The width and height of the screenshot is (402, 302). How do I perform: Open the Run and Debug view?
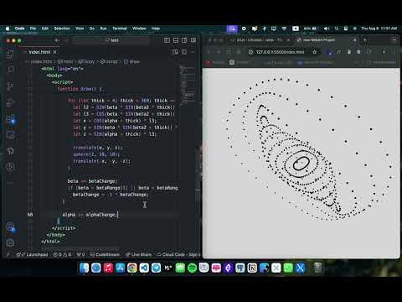coord(10,103)
